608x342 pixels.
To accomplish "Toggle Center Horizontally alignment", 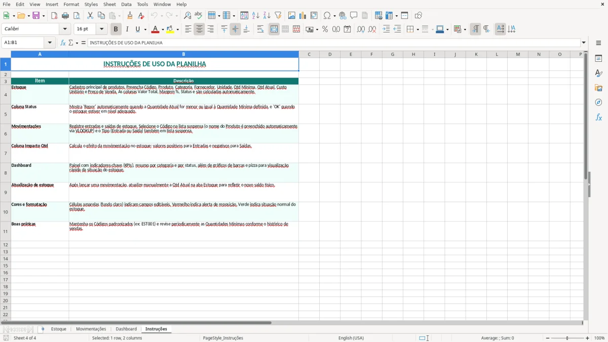I will coord(199,29).
